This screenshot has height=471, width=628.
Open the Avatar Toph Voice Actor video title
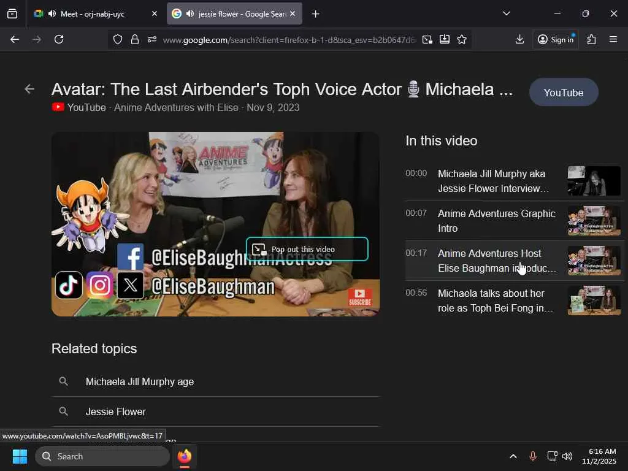[x=282, y=90]
